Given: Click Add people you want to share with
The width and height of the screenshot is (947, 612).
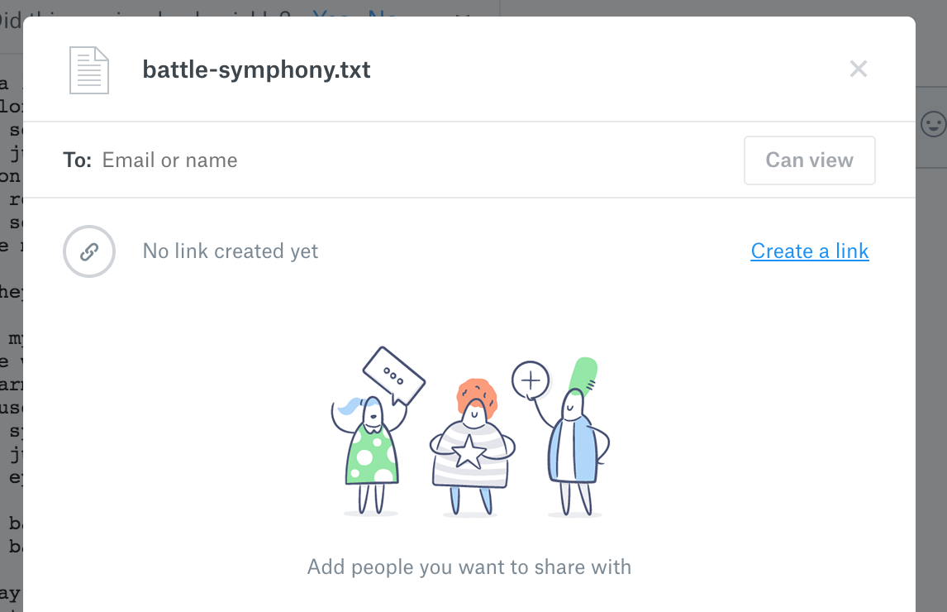Looking at the screenshot, I should click(469, 567).
